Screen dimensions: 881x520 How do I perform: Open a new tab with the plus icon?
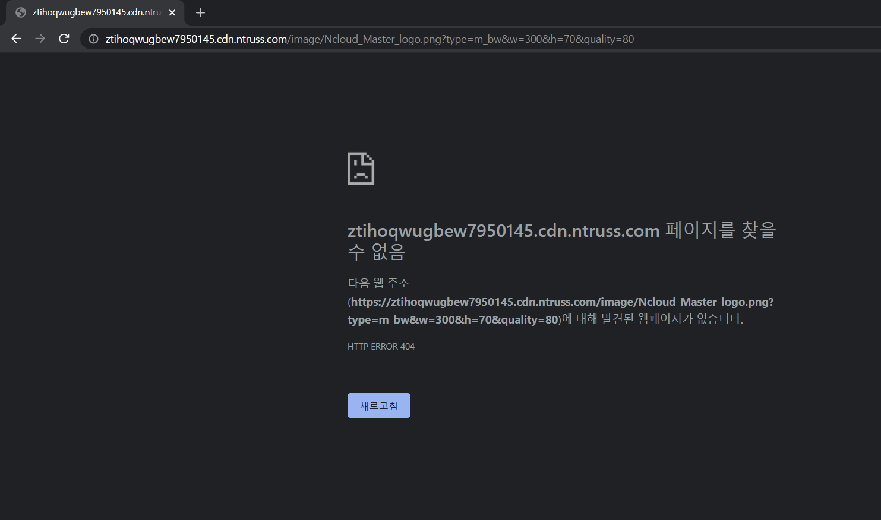point(200,12)
